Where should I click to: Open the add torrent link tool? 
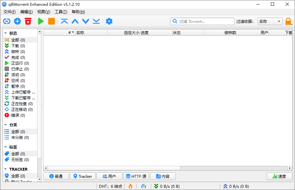[6, 21]
